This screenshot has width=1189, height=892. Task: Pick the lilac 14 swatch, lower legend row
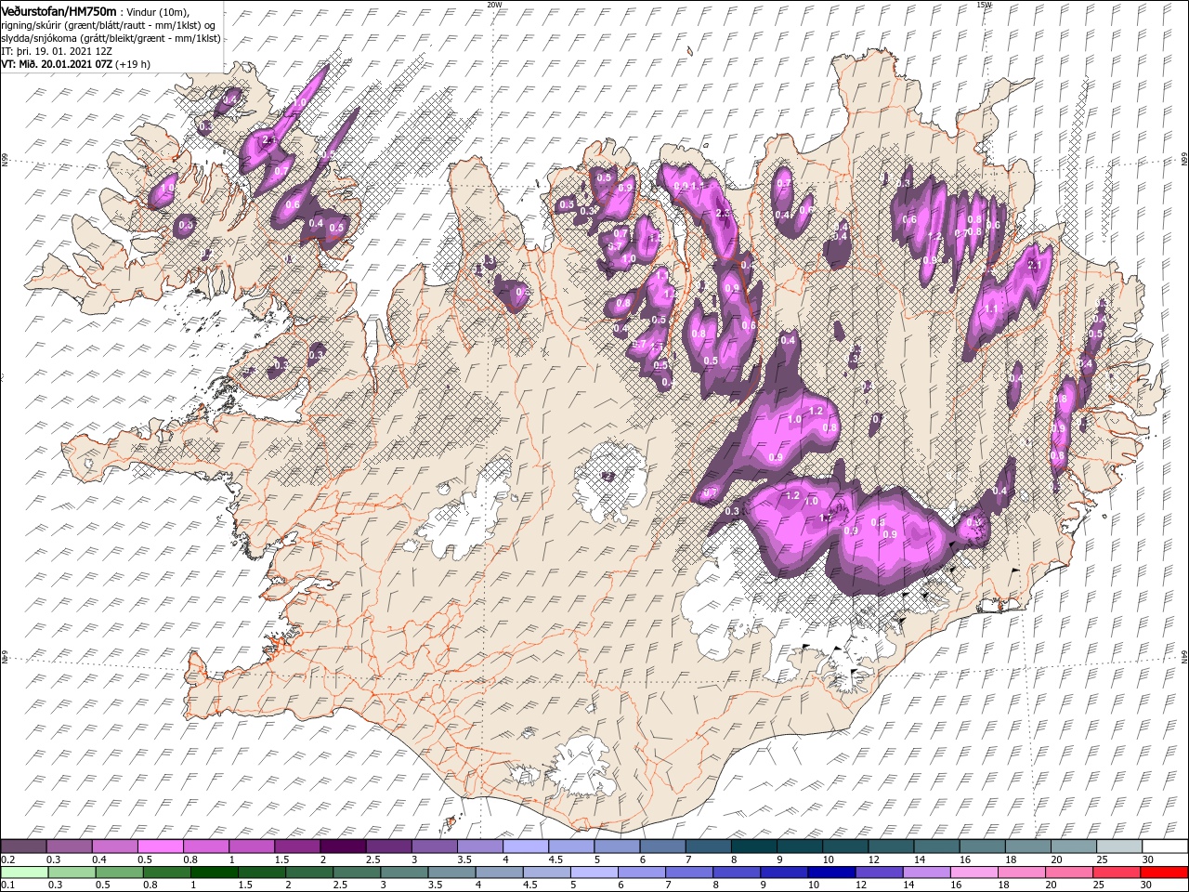[927, 872]
